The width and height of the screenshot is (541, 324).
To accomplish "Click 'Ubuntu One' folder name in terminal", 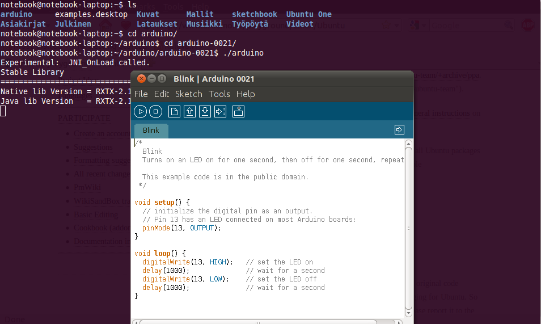I will coord(309,14).
